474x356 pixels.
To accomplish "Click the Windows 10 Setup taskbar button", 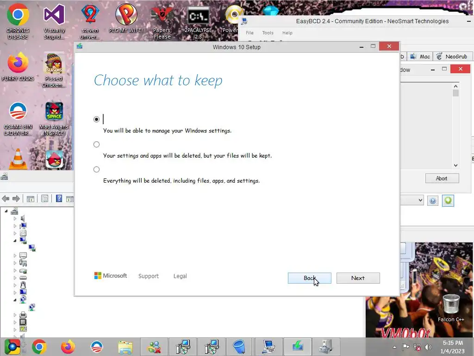I will [298, 347].
